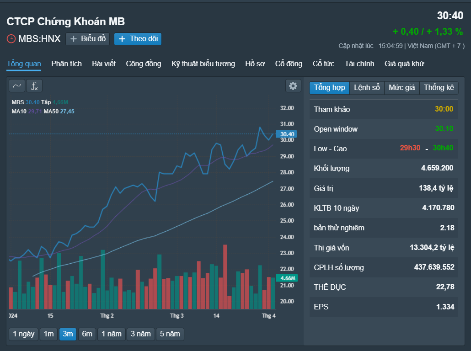Open chart settings gear icon
471x351 pixels.
pos(293,86)
